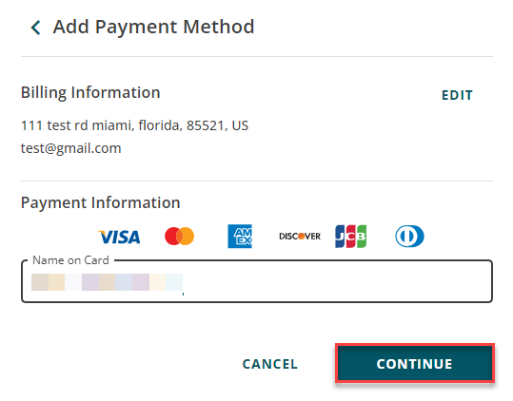Click the Add Payment Method heading

[153, 27]
